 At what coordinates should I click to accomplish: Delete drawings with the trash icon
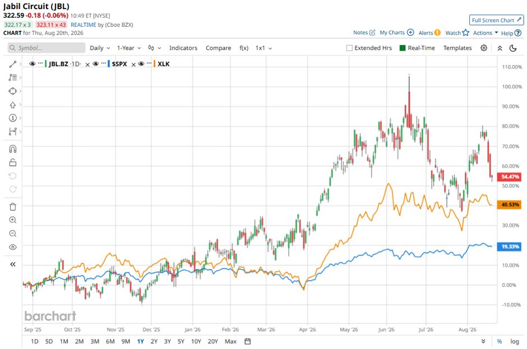[x=13, y=207]
